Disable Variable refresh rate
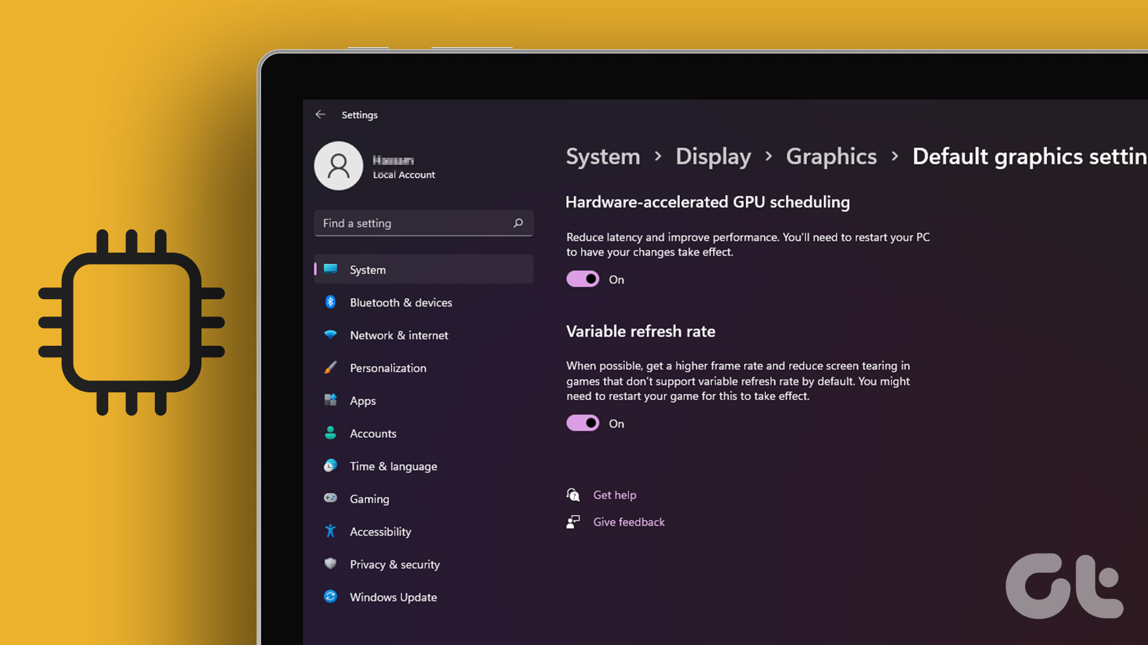 582,423
